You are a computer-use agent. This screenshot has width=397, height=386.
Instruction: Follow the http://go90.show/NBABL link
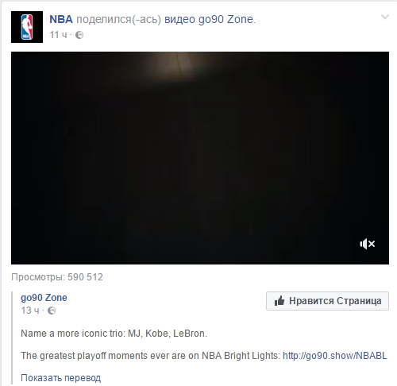pos(335,356)
